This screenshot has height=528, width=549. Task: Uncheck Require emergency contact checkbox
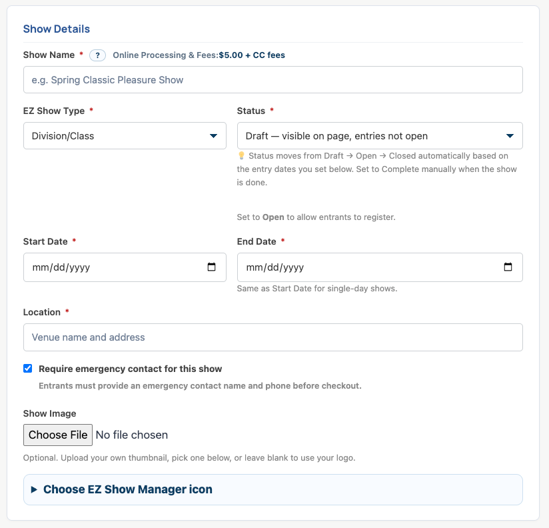pos(28,368)
